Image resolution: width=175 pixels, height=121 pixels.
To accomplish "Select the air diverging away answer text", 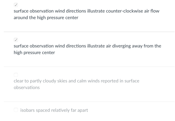I will point(87,49).
